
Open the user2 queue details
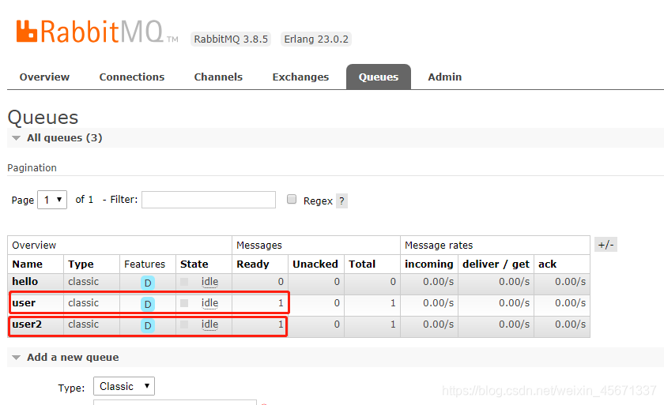[27, 324]
